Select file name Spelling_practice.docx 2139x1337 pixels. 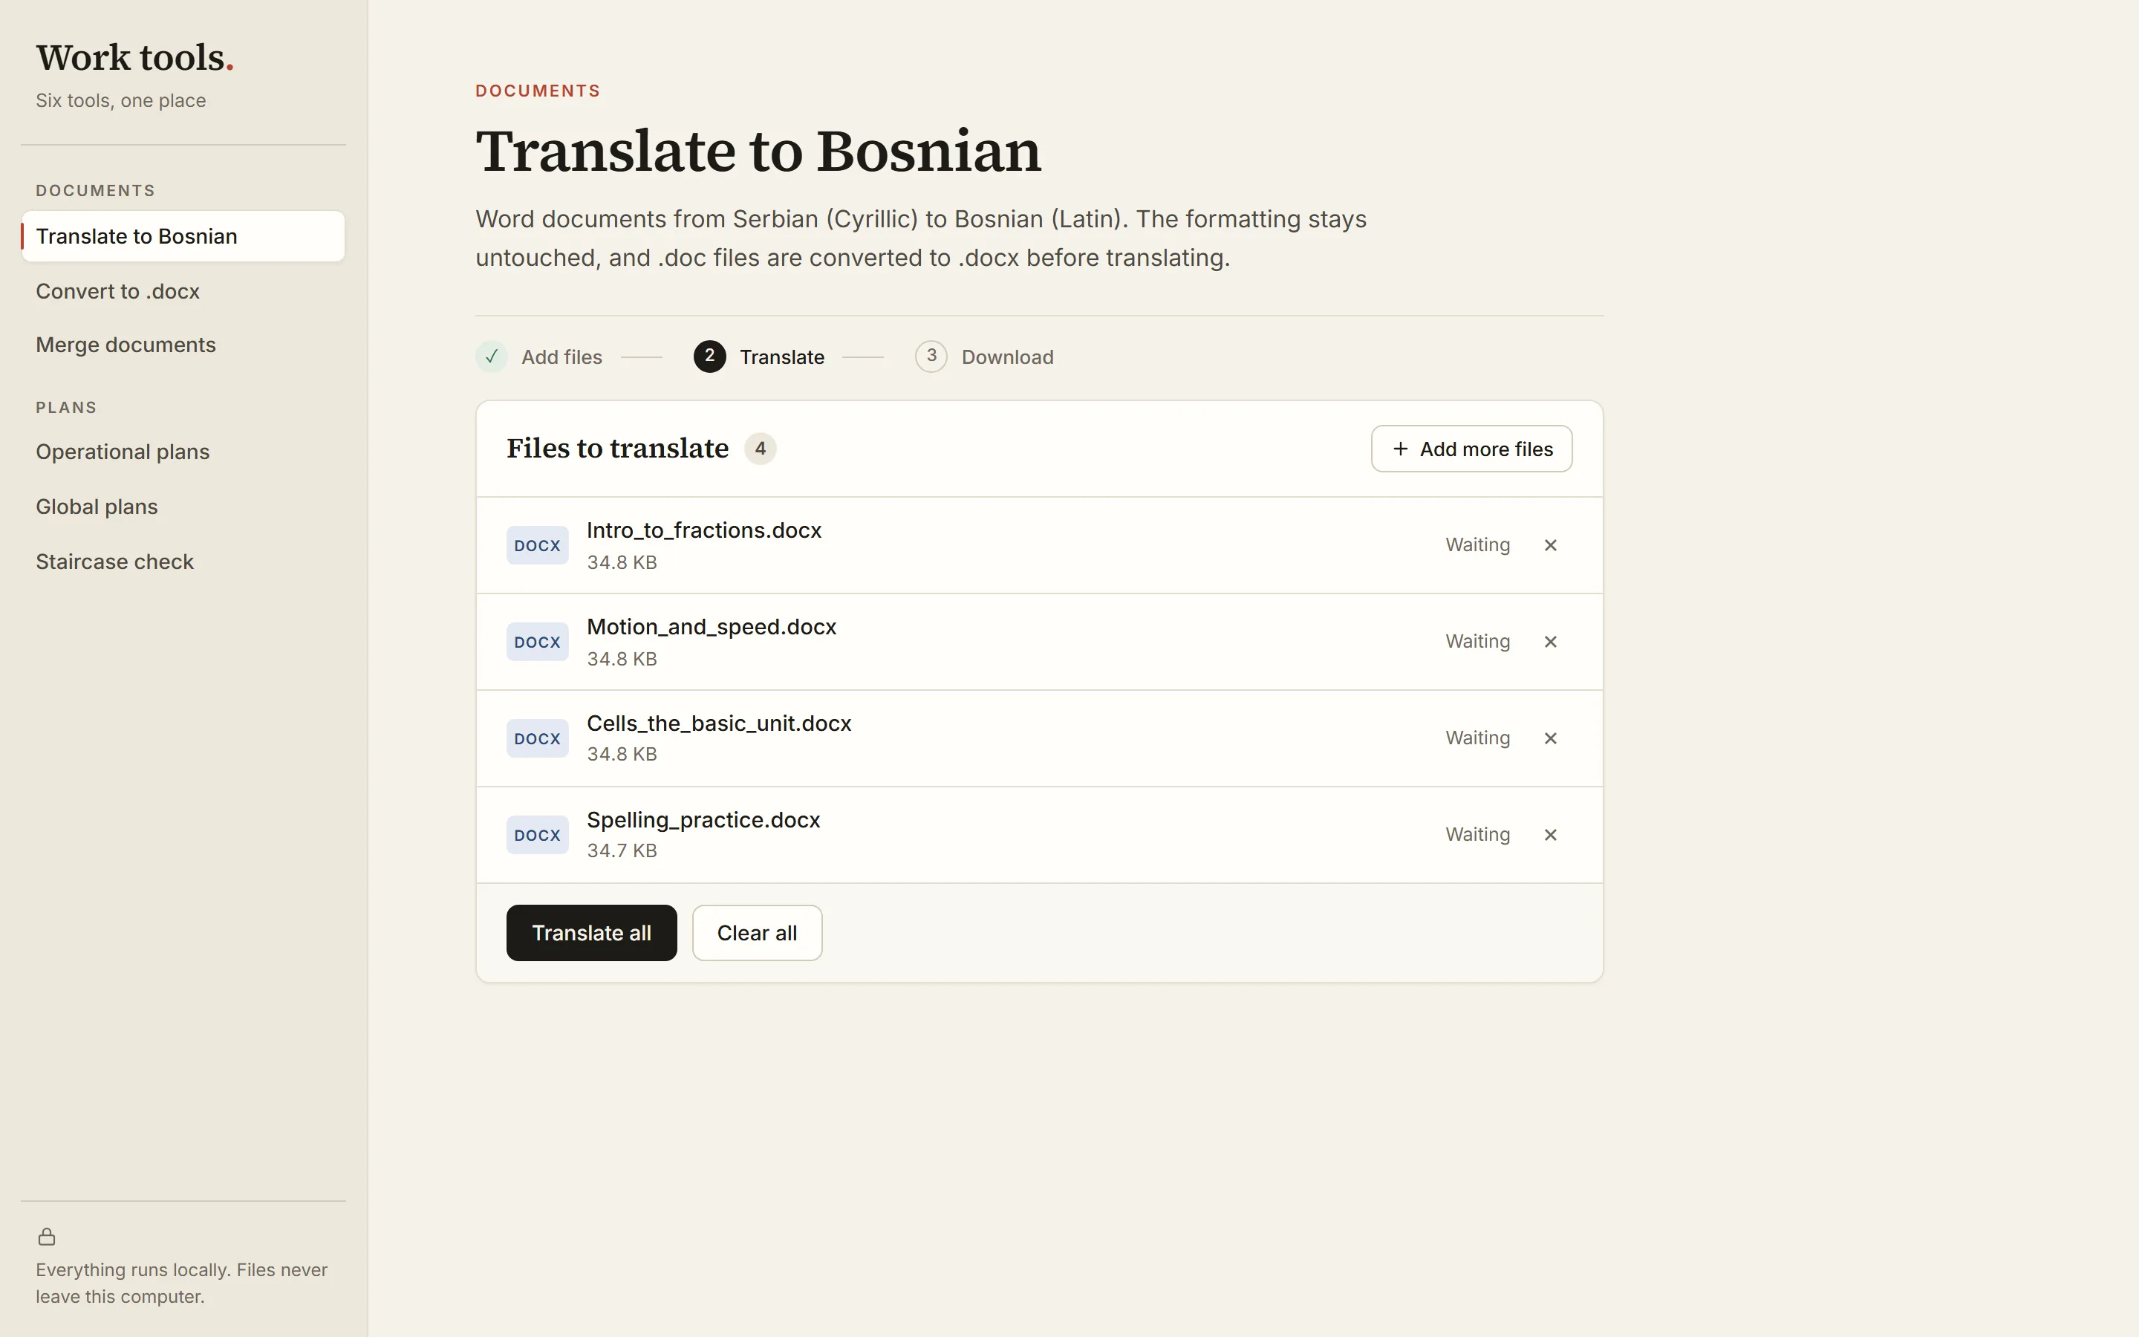(703, 820)
